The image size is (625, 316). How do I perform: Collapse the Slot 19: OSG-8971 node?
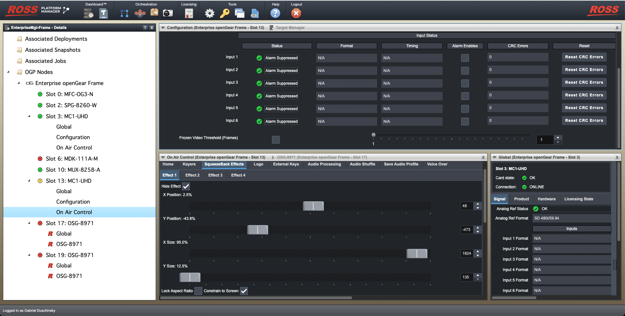click(x=29, y=255)
